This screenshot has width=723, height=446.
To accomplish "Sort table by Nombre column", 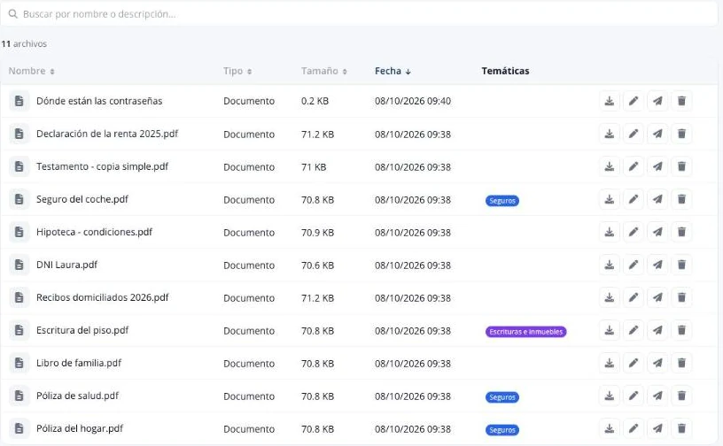I will (31, 71).
